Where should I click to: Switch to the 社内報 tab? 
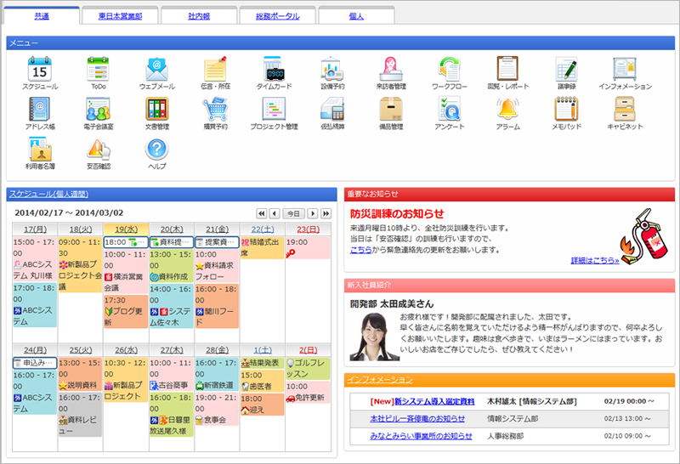coord(199,16)
